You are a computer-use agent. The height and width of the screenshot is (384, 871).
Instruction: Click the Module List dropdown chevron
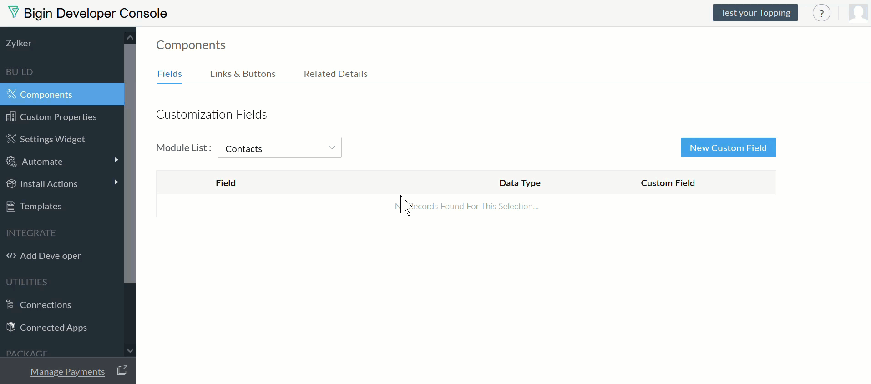(x=332, y=147)
